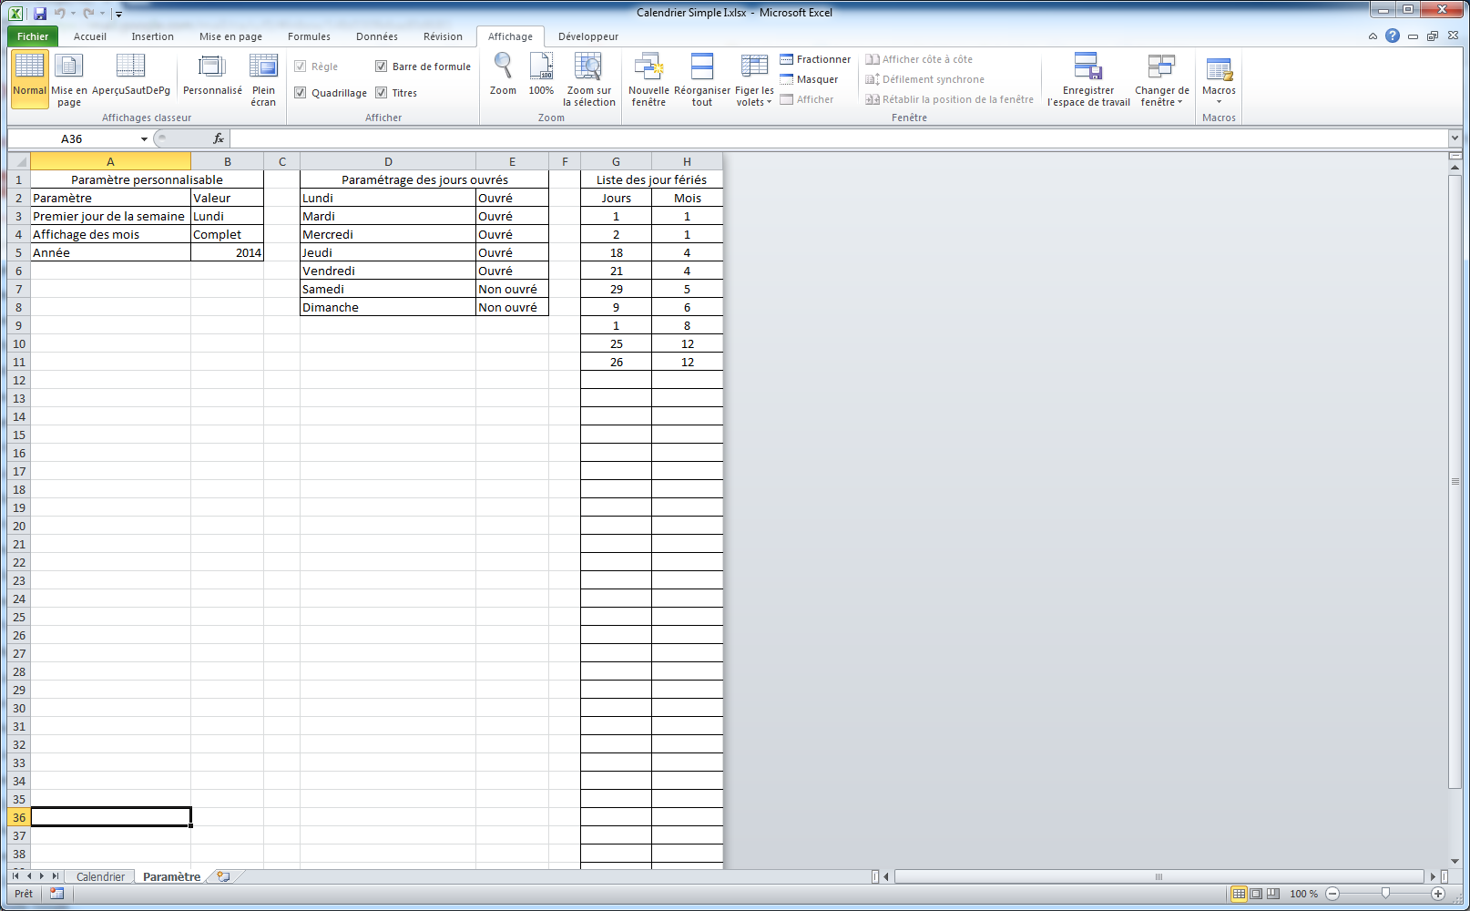
Task: Select column D header
Action: [388, 161]
